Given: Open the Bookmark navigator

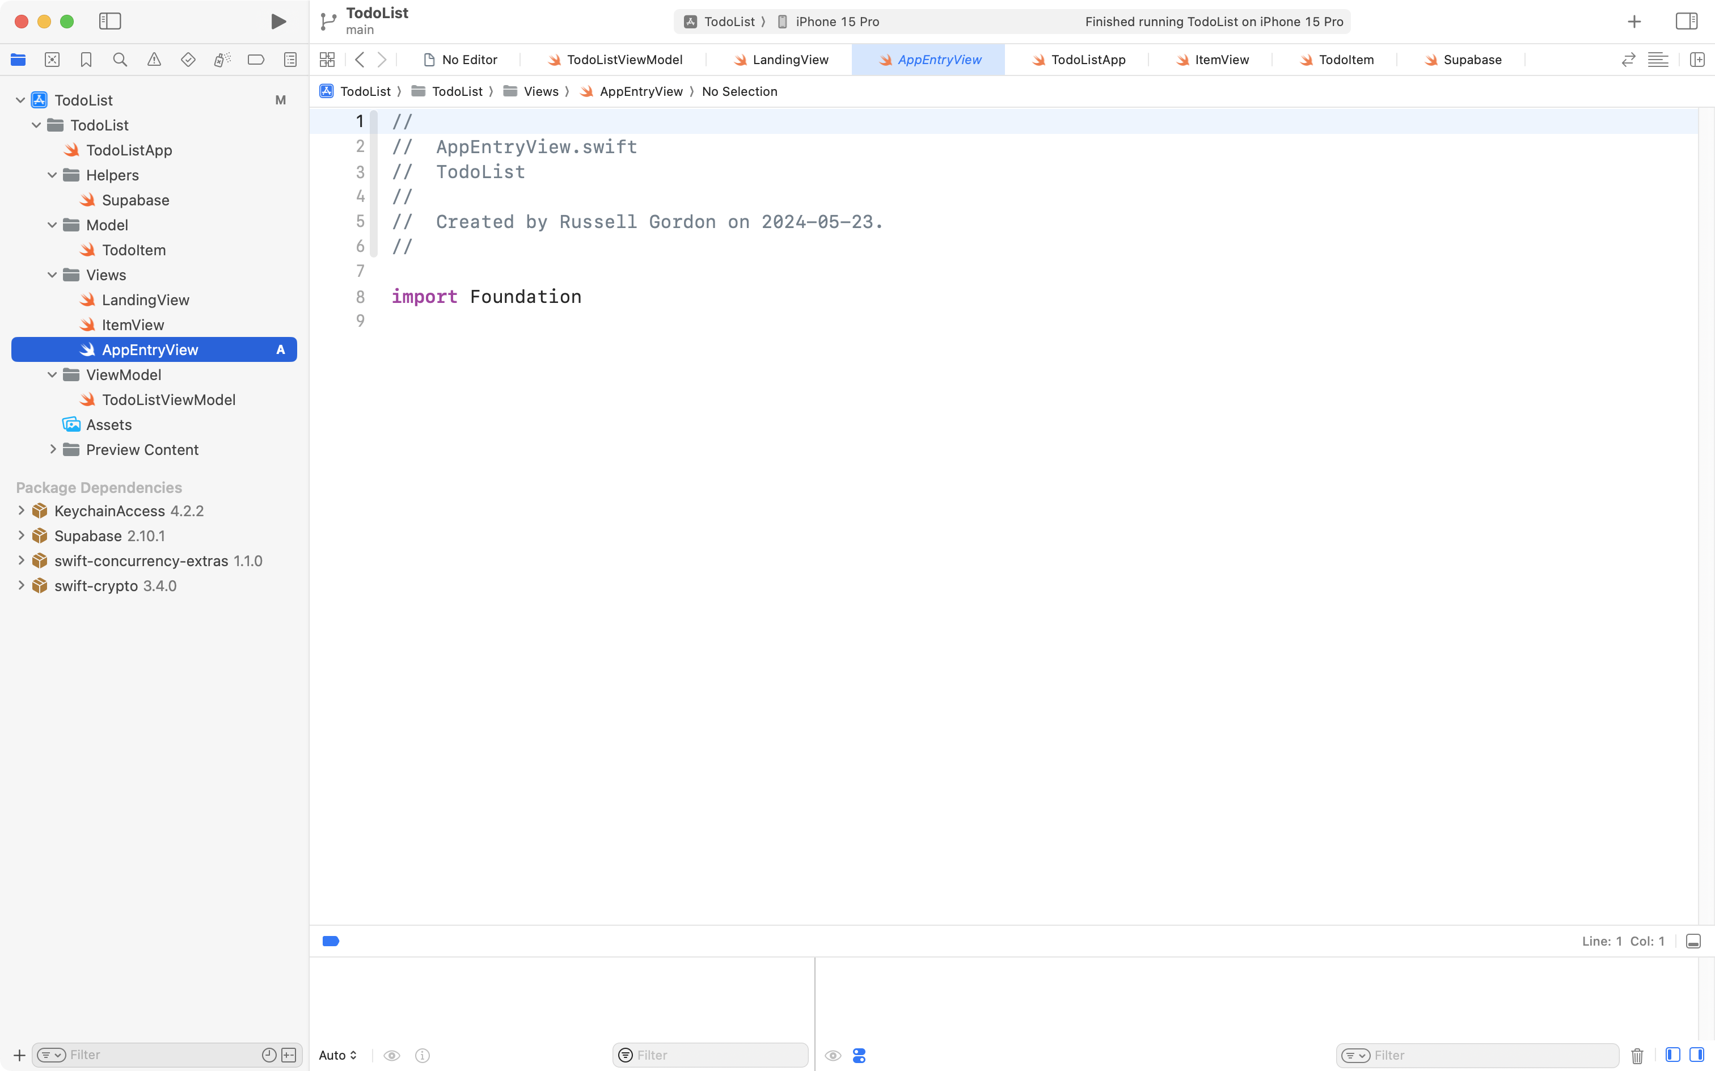Looking at the screenshot, I should pos(86,60).
